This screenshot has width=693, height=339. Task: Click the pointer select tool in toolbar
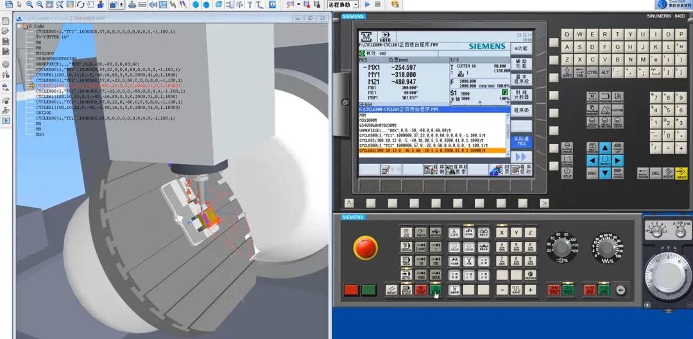click(19, 4)
